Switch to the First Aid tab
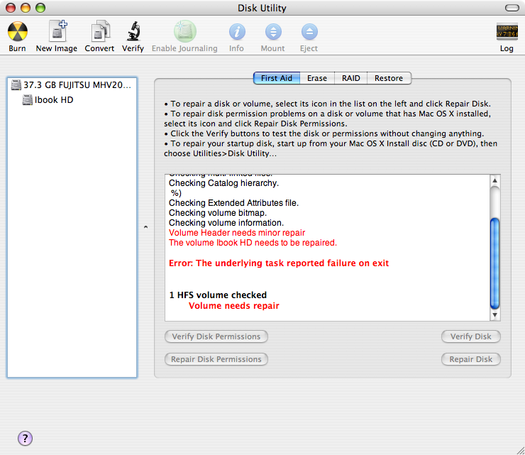Screen dimensions: 525x455 coord(277,78)
